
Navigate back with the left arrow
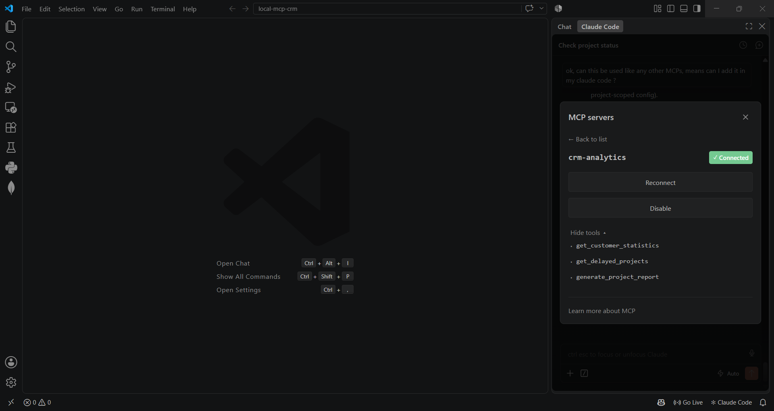[232, 8]
